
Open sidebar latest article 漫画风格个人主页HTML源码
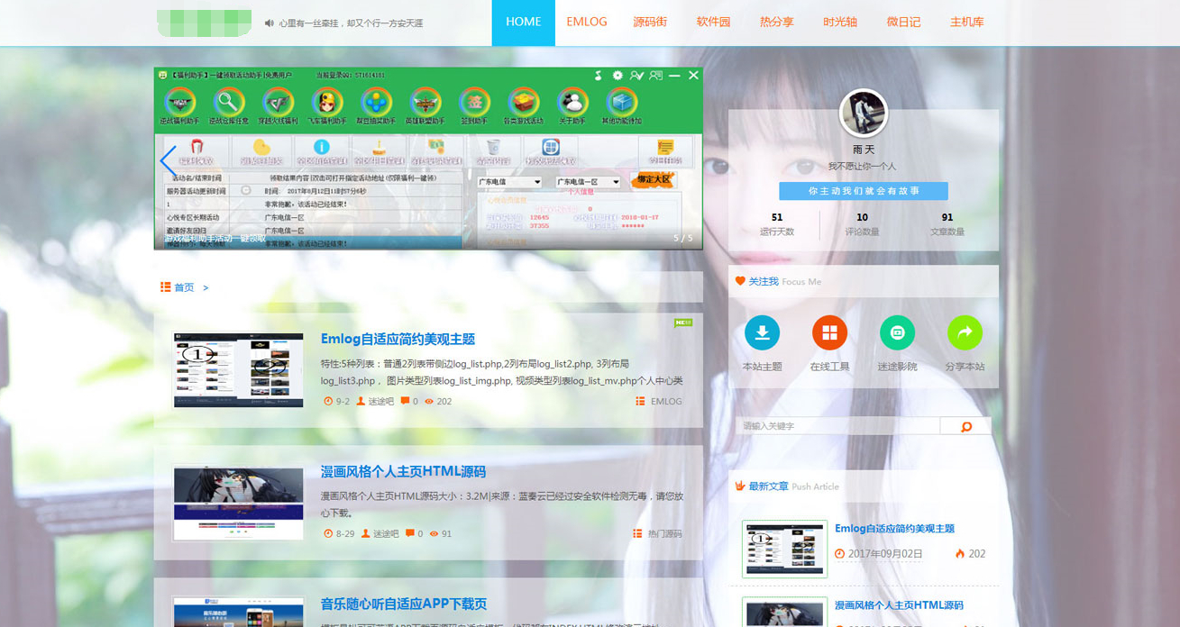(x=899, y=605)
